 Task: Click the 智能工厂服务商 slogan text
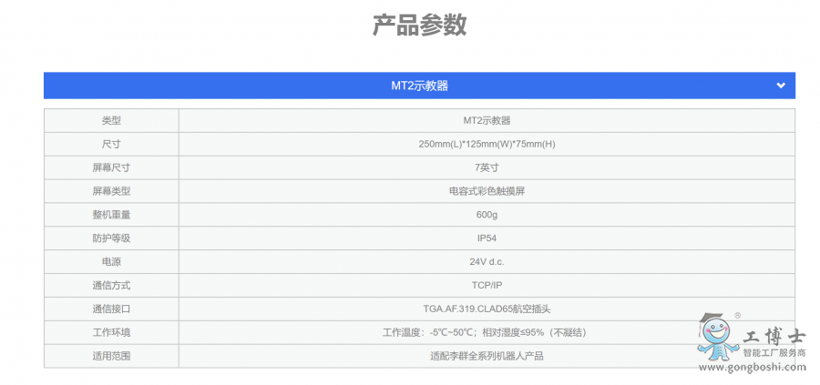[x=774, y=353]
